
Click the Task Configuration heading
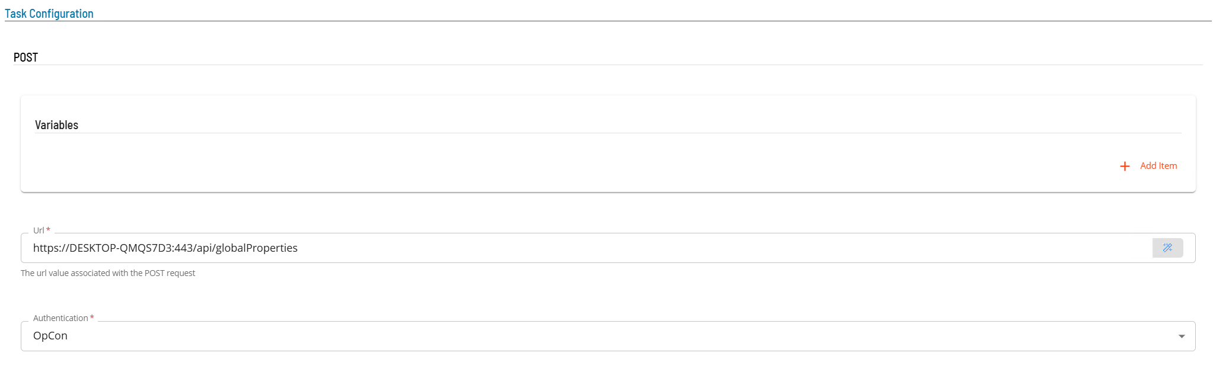(49, 14)
